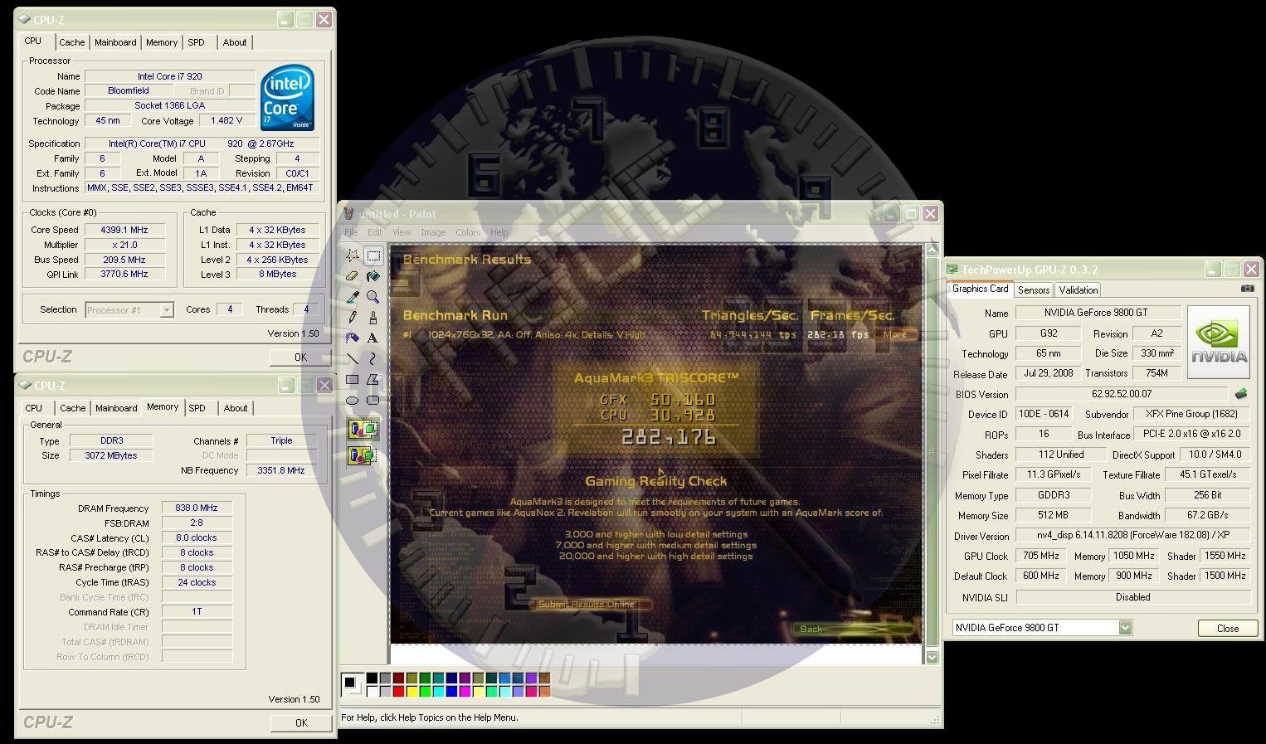Select the Curve tool in Paint

coord(373,359)
